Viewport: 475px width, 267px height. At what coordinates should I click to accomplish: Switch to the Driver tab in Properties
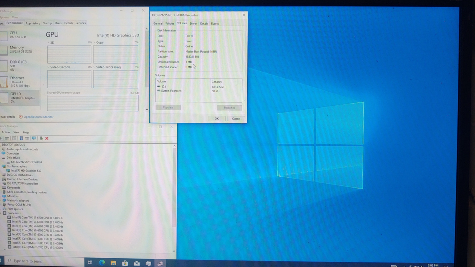(193, 24)
